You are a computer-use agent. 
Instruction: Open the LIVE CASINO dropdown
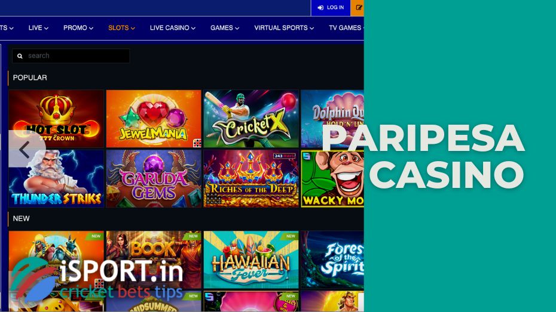point(173,27)
